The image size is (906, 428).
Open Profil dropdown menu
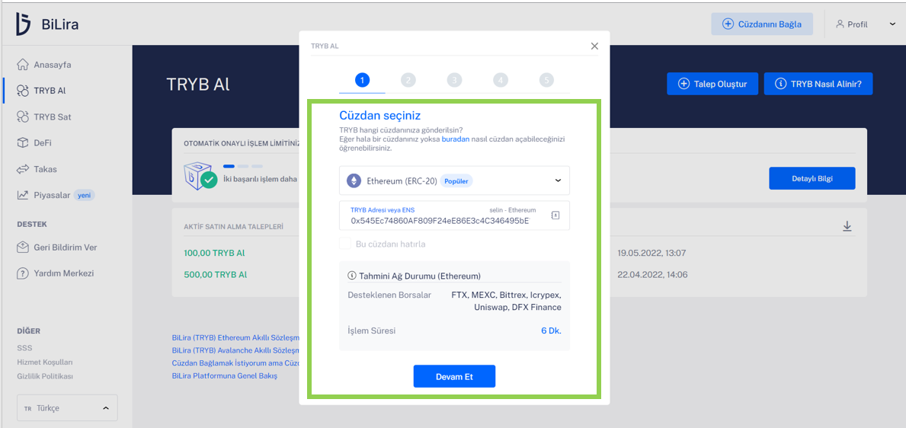[865, 24]
